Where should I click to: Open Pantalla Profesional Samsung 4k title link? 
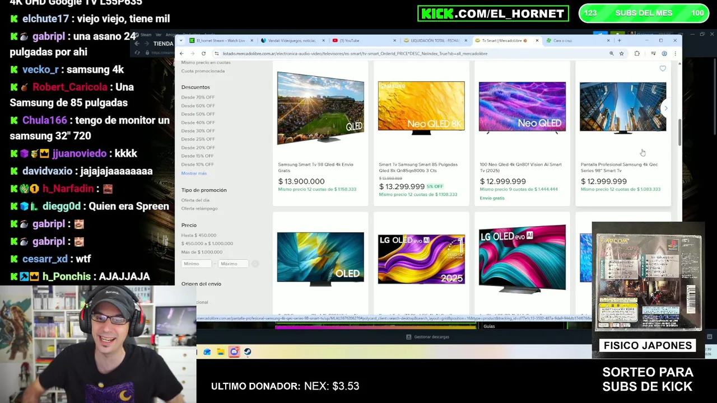[619, 167]
